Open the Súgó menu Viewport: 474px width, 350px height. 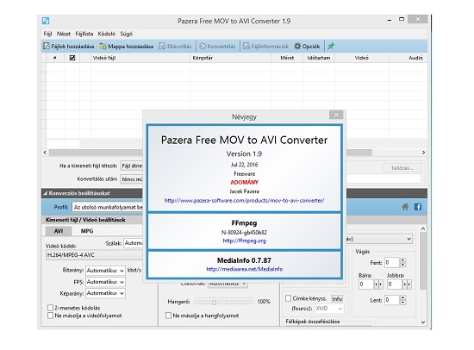pos(127,34)
